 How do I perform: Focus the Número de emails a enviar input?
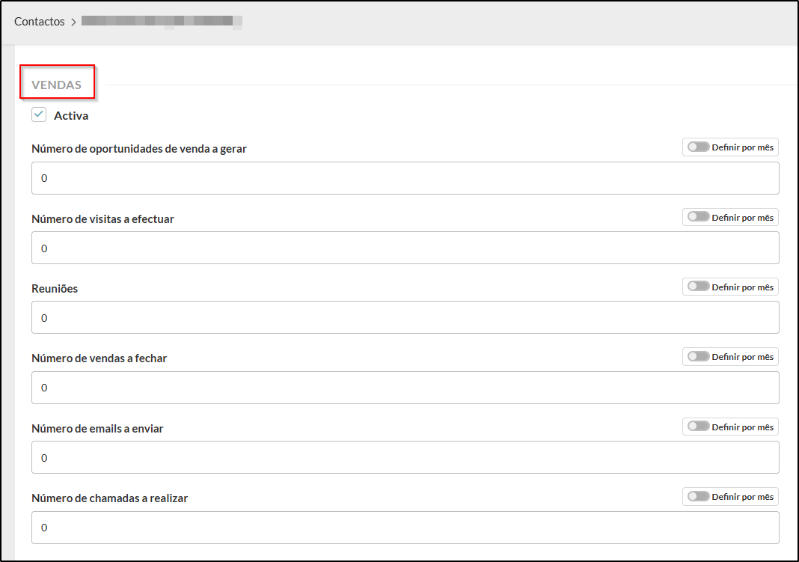pyautogui.click(x=405, y=457)
